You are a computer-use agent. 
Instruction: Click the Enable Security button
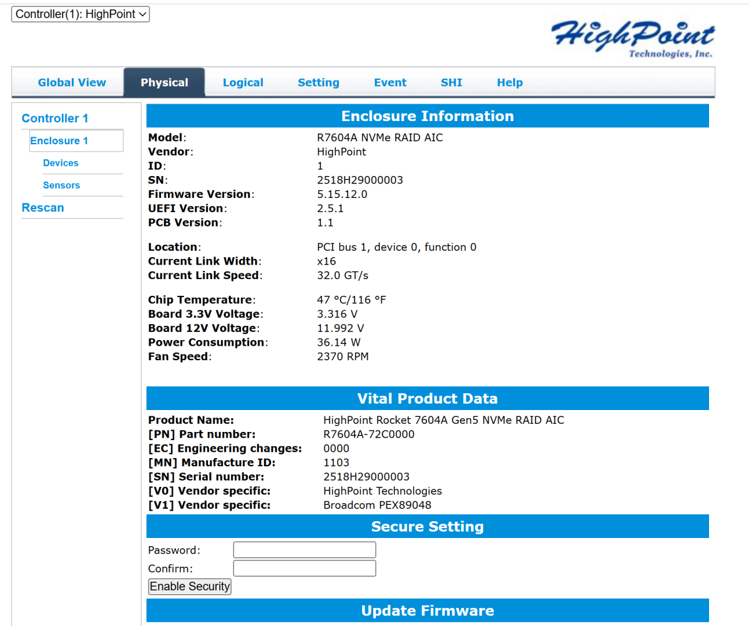tap(189, 586)
